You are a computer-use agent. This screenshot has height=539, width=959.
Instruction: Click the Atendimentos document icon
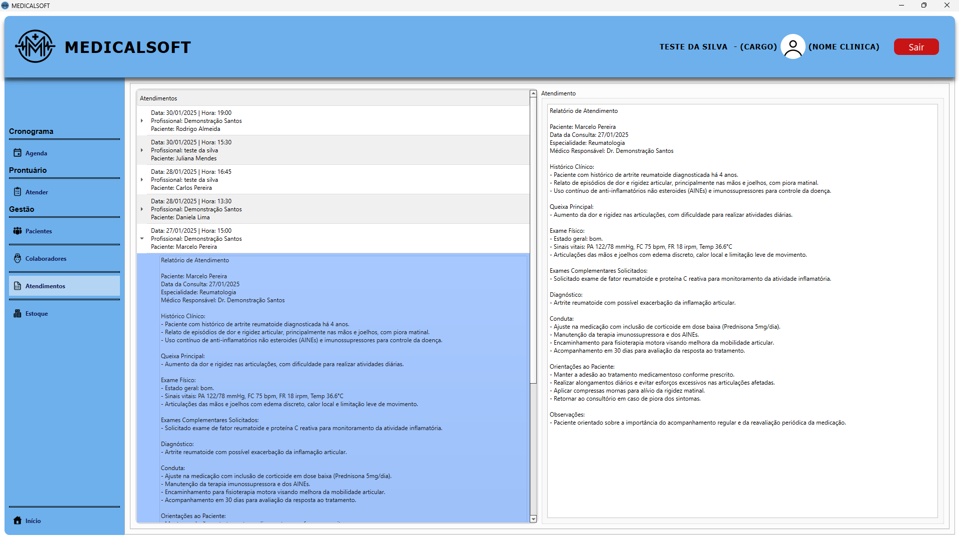tap(17, 286)
